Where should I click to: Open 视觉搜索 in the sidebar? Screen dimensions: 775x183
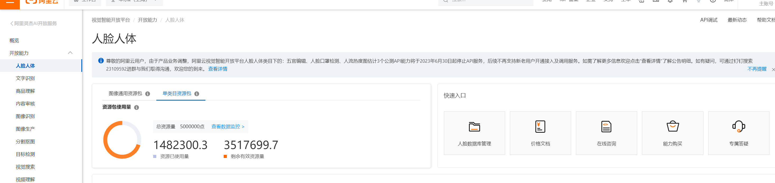tap(25, 167)
